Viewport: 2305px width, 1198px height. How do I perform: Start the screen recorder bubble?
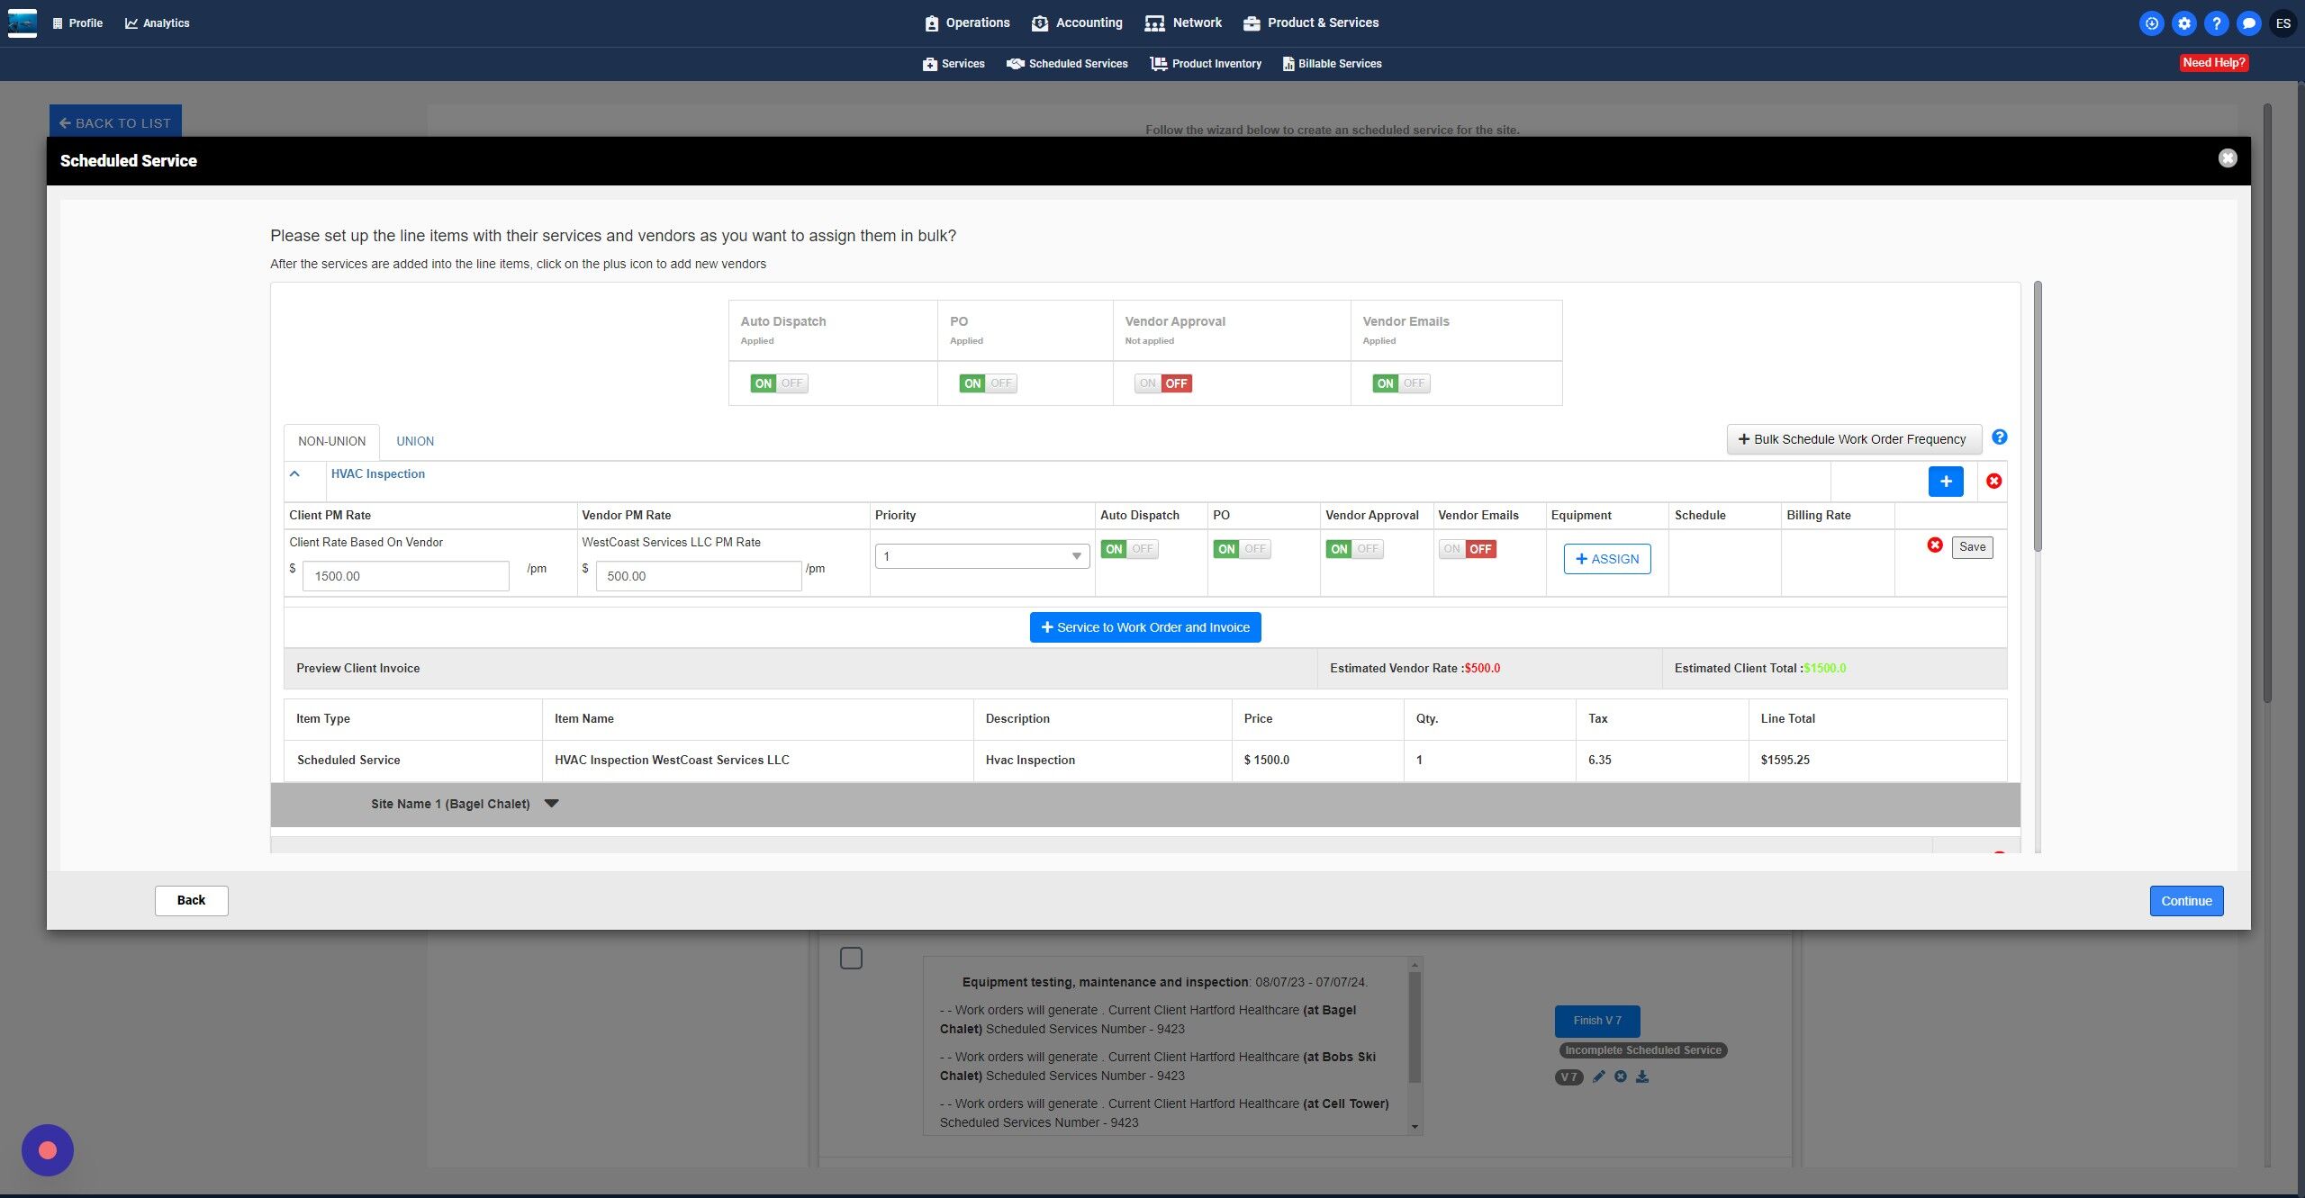48,1149
